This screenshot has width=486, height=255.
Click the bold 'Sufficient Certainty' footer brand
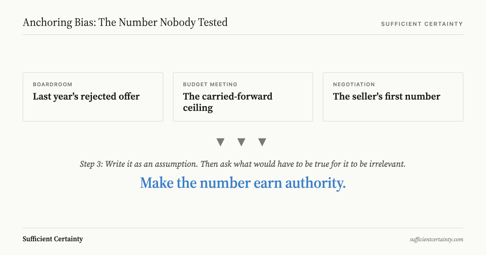coord(53,239)
